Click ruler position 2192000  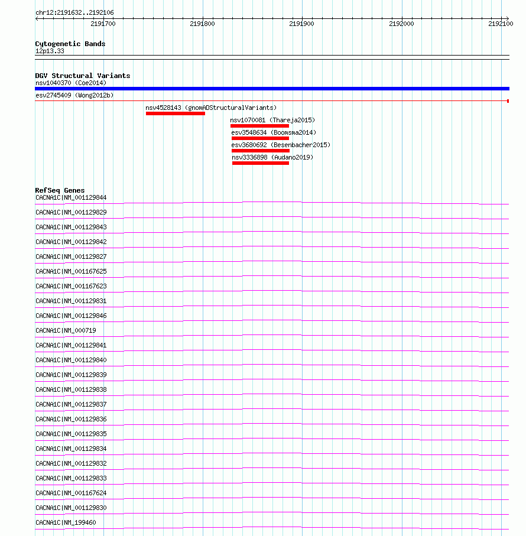pyautogui.click(x=401, y=24)
